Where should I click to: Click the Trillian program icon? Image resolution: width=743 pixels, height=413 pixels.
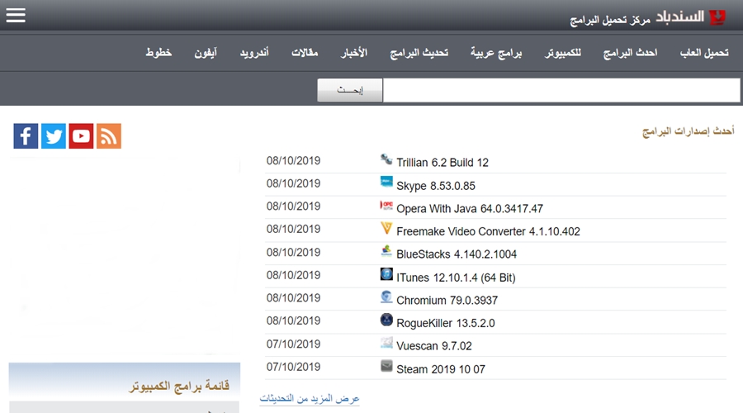click(386, 159)
